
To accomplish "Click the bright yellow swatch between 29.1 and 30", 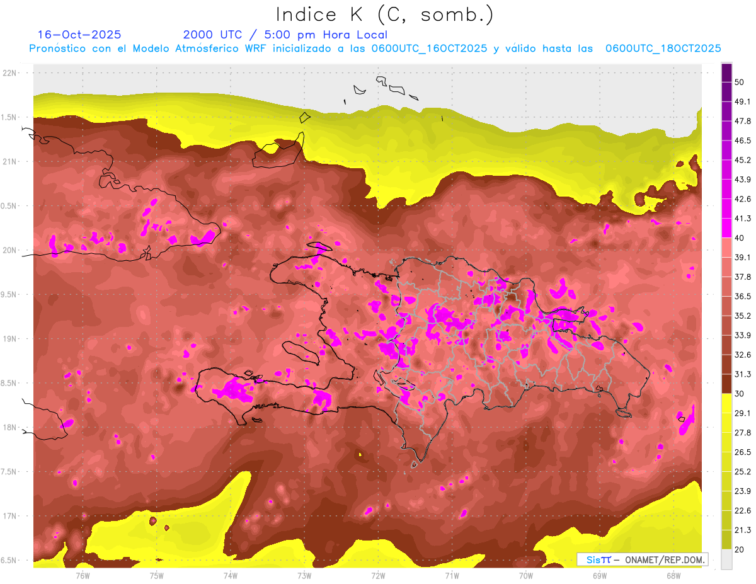I will 726,403.
